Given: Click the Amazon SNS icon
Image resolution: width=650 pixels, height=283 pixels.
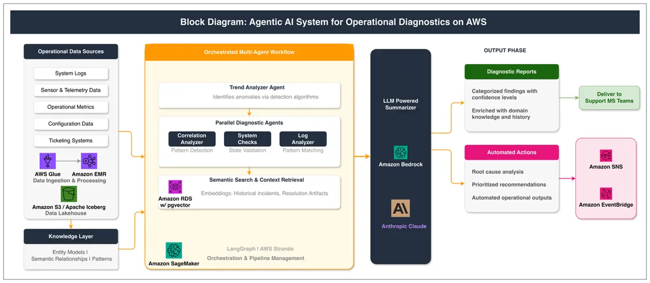Looking at the screenshot, I should tap(606, 155).
